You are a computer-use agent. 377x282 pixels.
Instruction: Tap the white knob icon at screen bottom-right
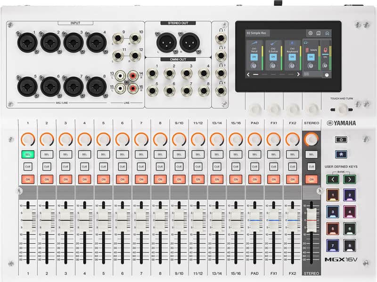pos(327,75)
